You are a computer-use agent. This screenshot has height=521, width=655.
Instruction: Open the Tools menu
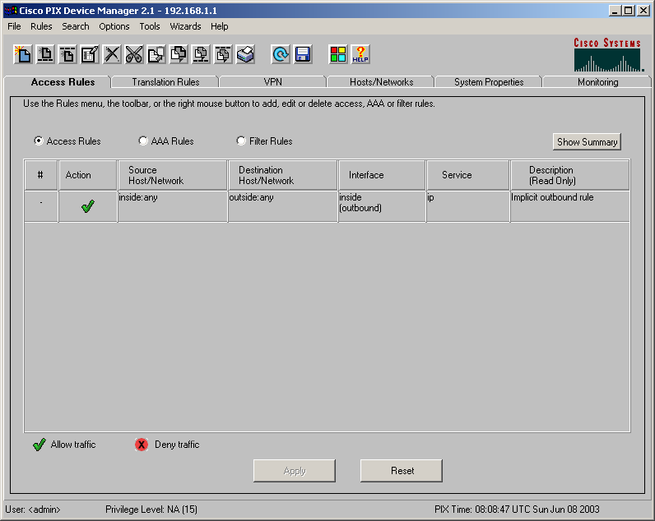150,26
